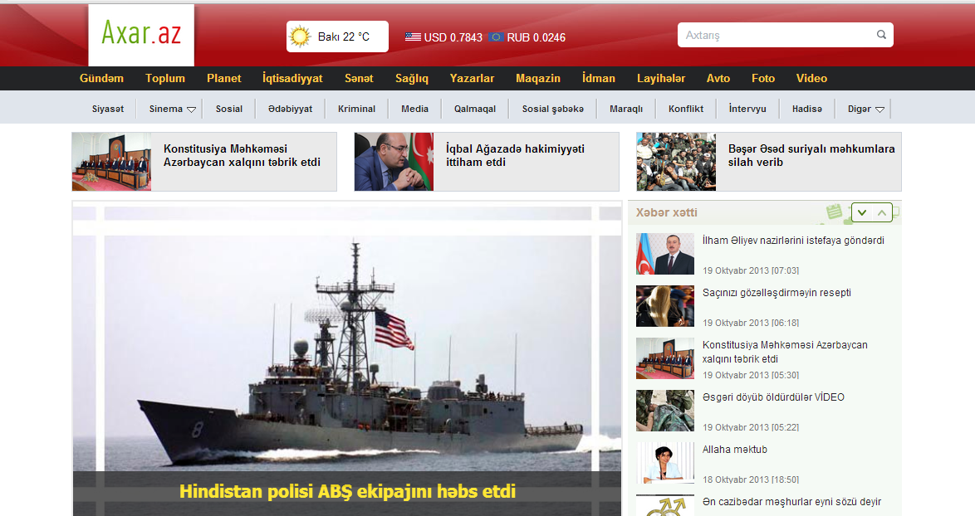Open 'Əsgəri döyüb öldürdülər VİDEO' thumbnail image

tap(665, 411)
